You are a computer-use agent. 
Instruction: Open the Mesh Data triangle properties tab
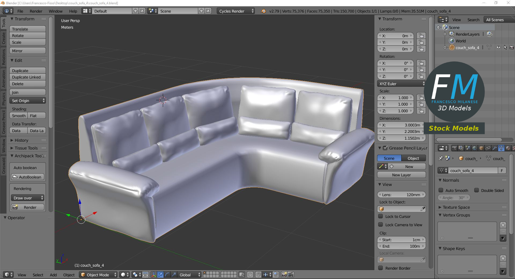[501, 148]
